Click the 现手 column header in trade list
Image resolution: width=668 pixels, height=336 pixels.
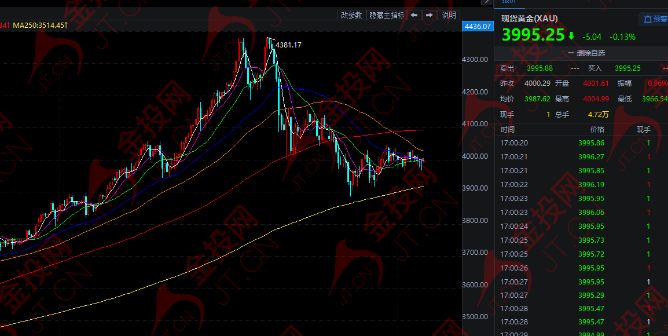tap(644, 129)
